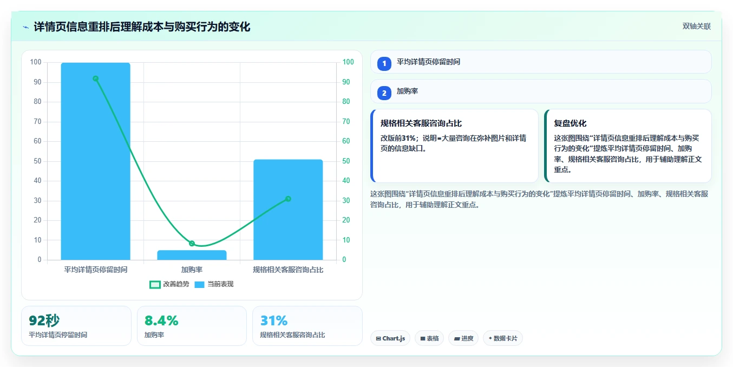This screenshot has width=733, height=367.
Task: Click the x-axis label 规格相关客服咨询占比
Action: tap(288, 270)
